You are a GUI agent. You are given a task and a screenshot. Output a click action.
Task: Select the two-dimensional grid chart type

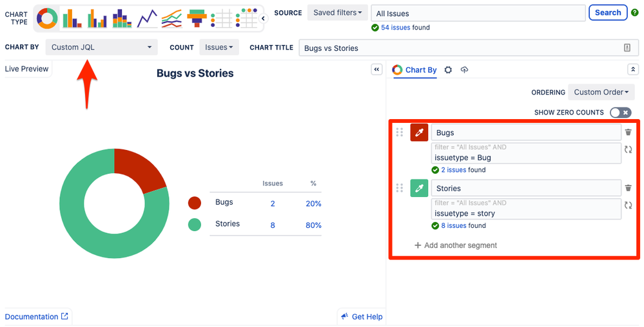point(246,19)
